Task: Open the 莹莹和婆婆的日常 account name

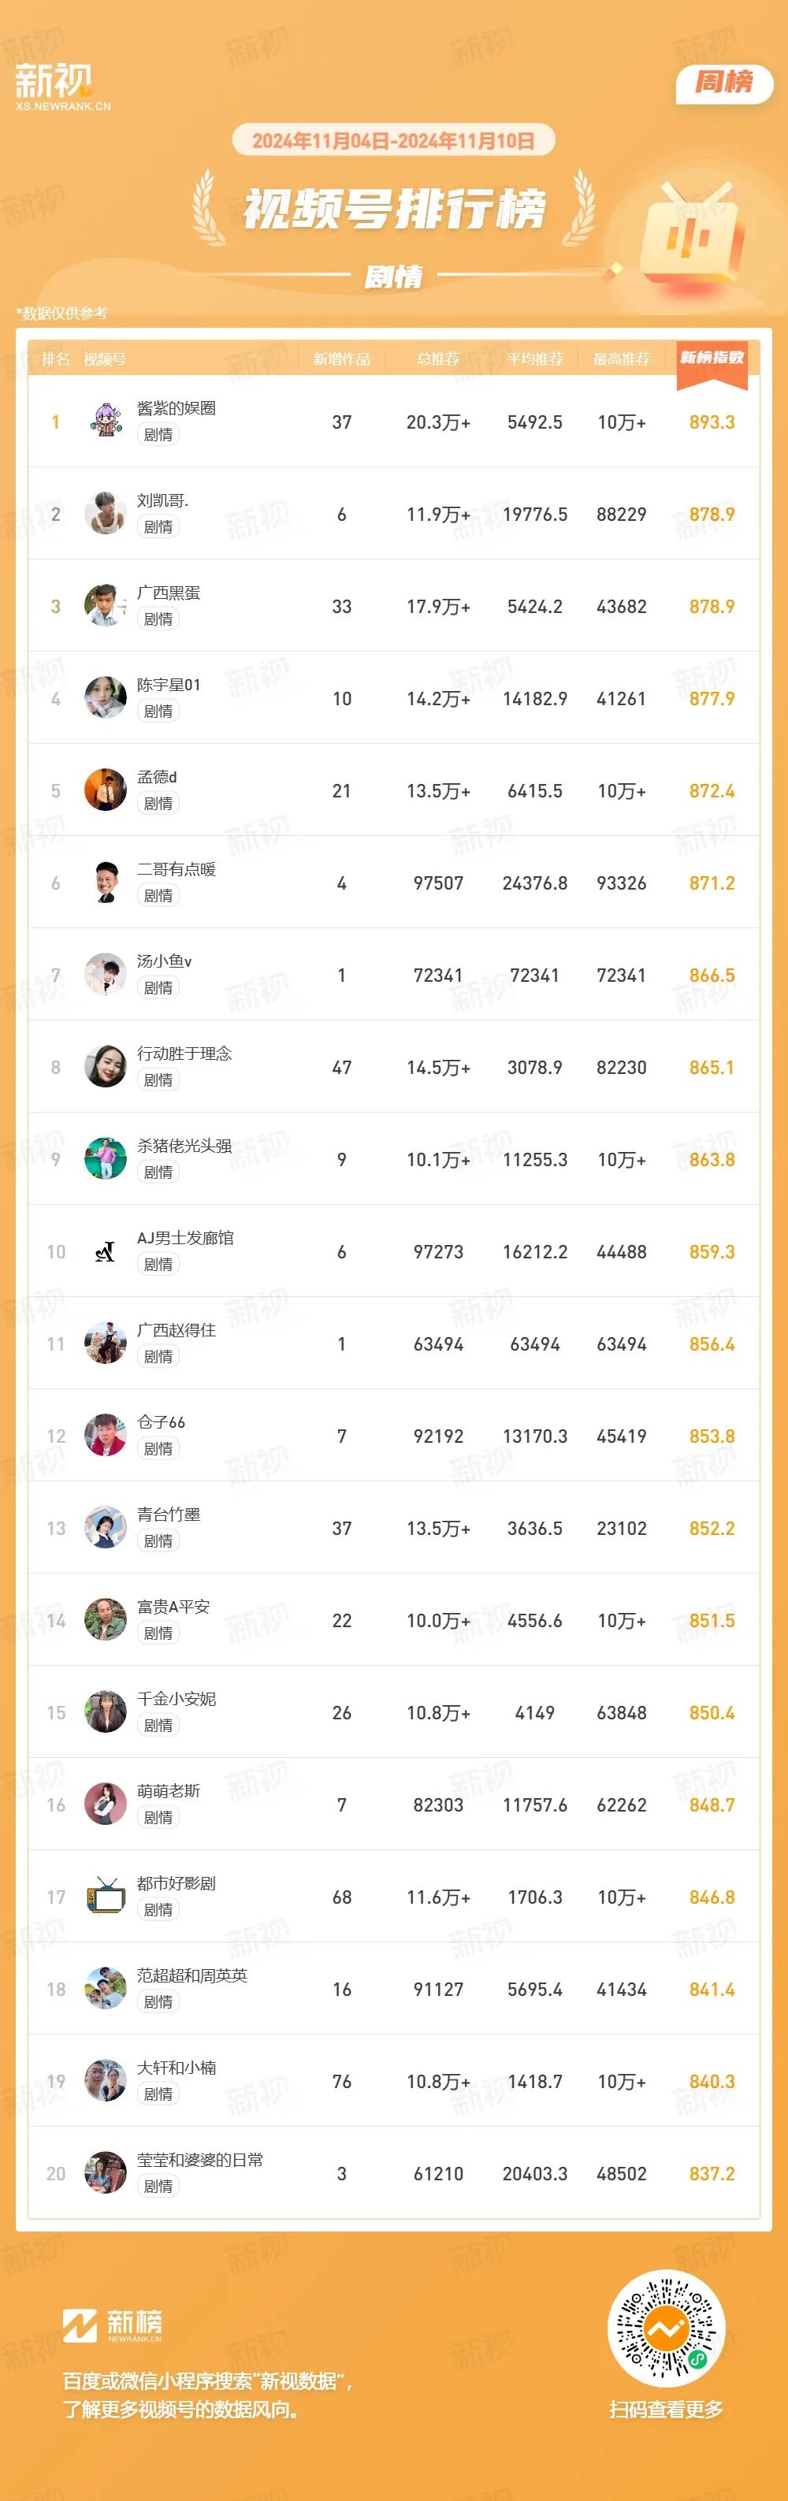Action: [x=200, y=2161]
